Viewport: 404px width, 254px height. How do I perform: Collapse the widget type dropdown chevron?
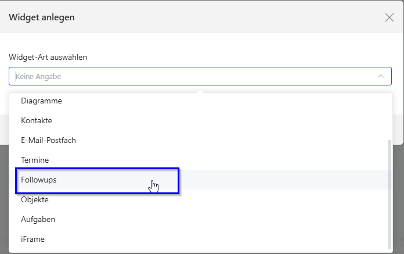pyautogui.click(x=381, y=76)
